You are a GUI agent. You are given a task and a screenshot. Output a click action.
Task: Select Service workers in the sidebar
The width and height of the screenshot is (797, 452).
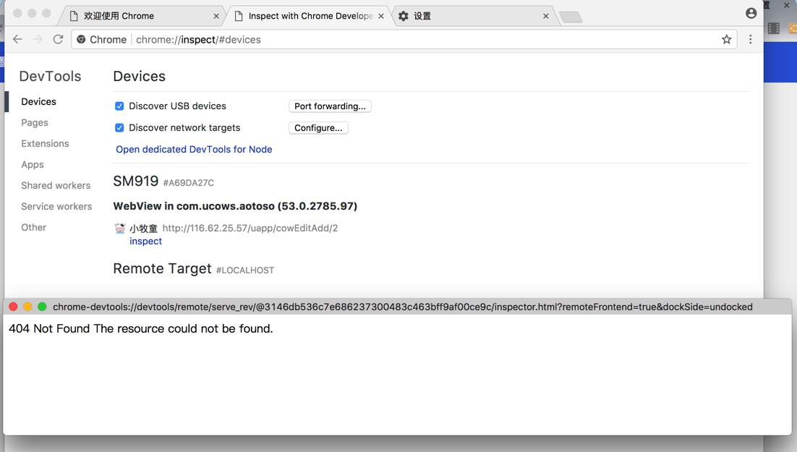pyautogui.click(x=56, y=207)
